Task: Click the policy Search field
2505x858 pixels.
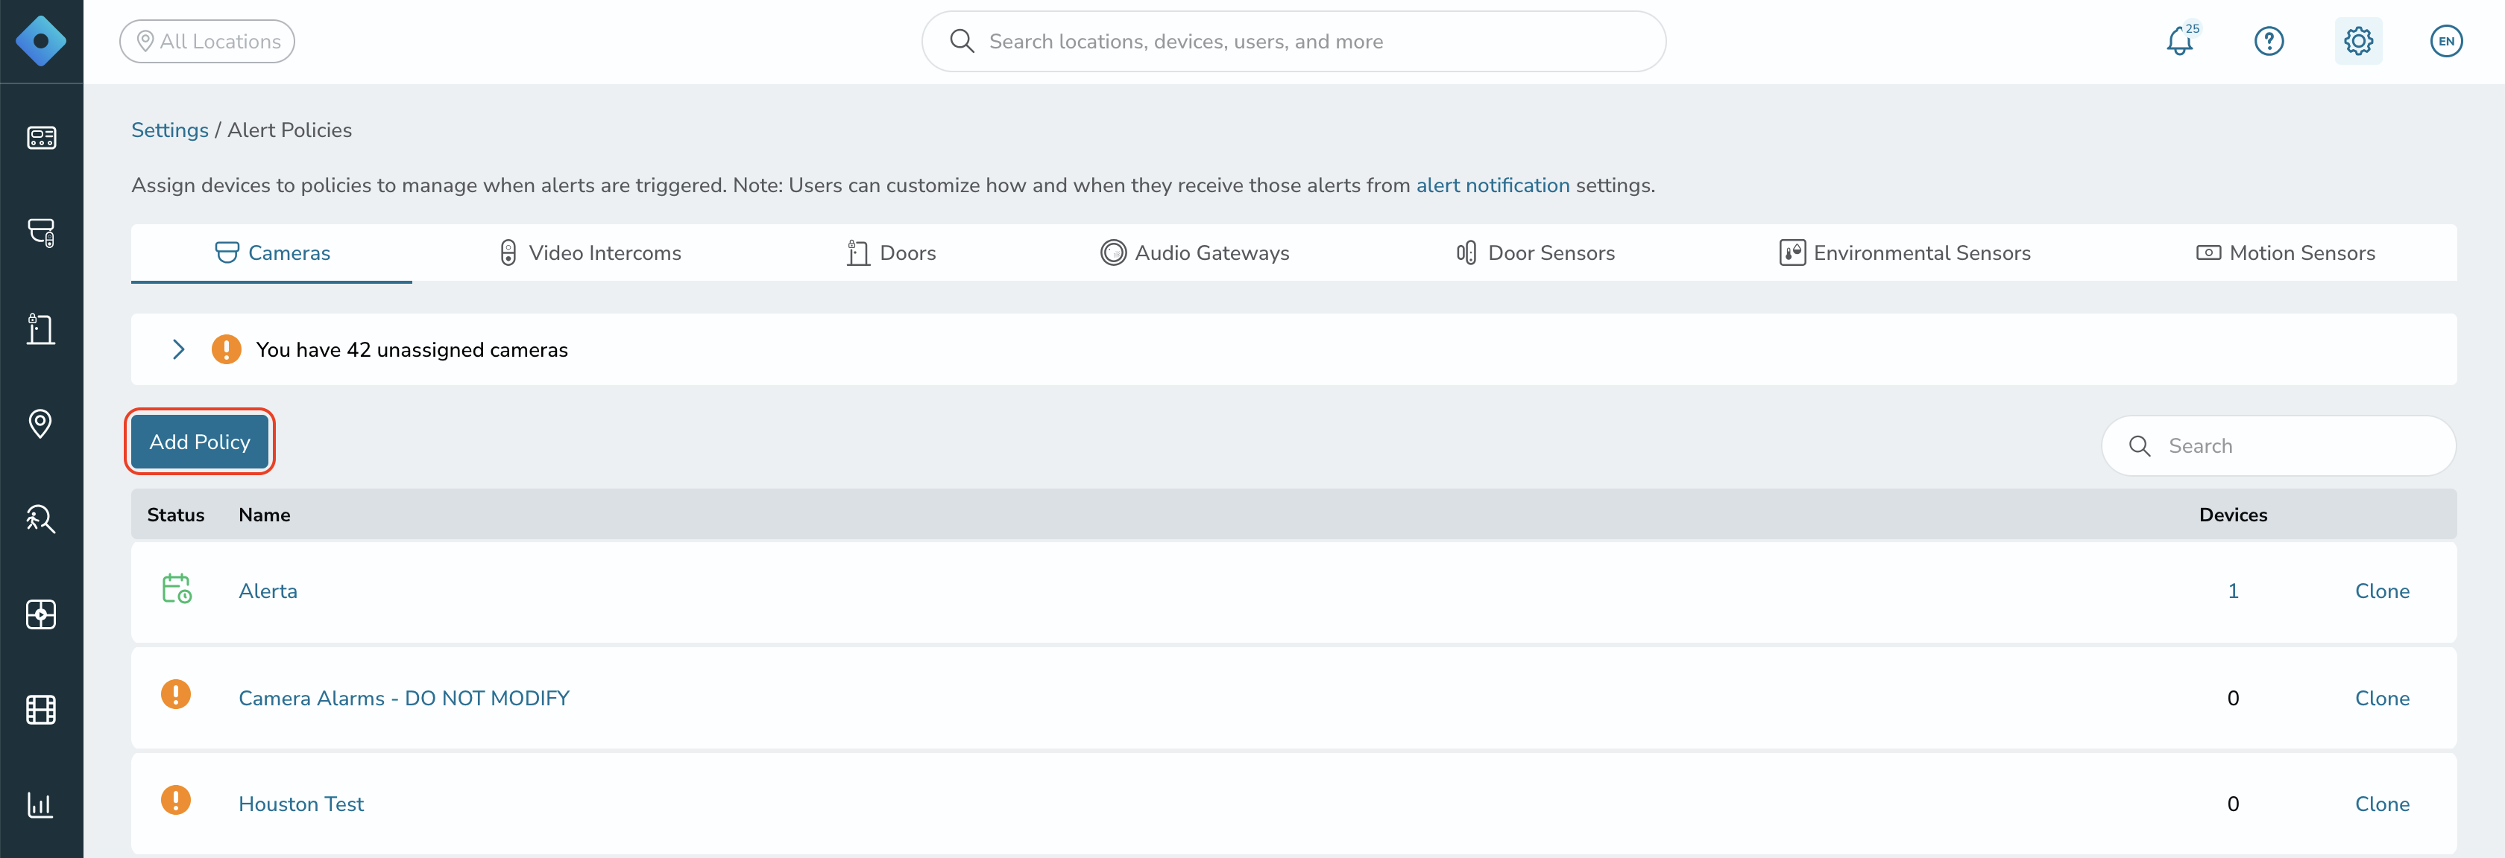Action: pyautogui.click(x=2278, y=446)
